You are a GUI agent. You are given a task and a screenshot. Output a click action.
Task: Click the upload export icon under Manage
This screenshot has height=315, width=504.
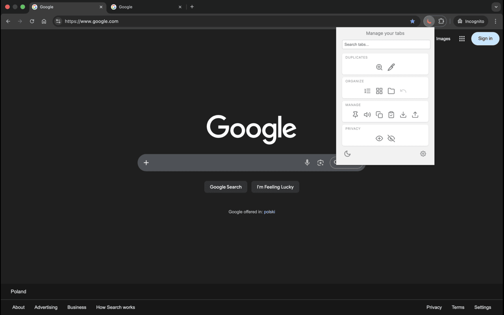coord(415,115)
